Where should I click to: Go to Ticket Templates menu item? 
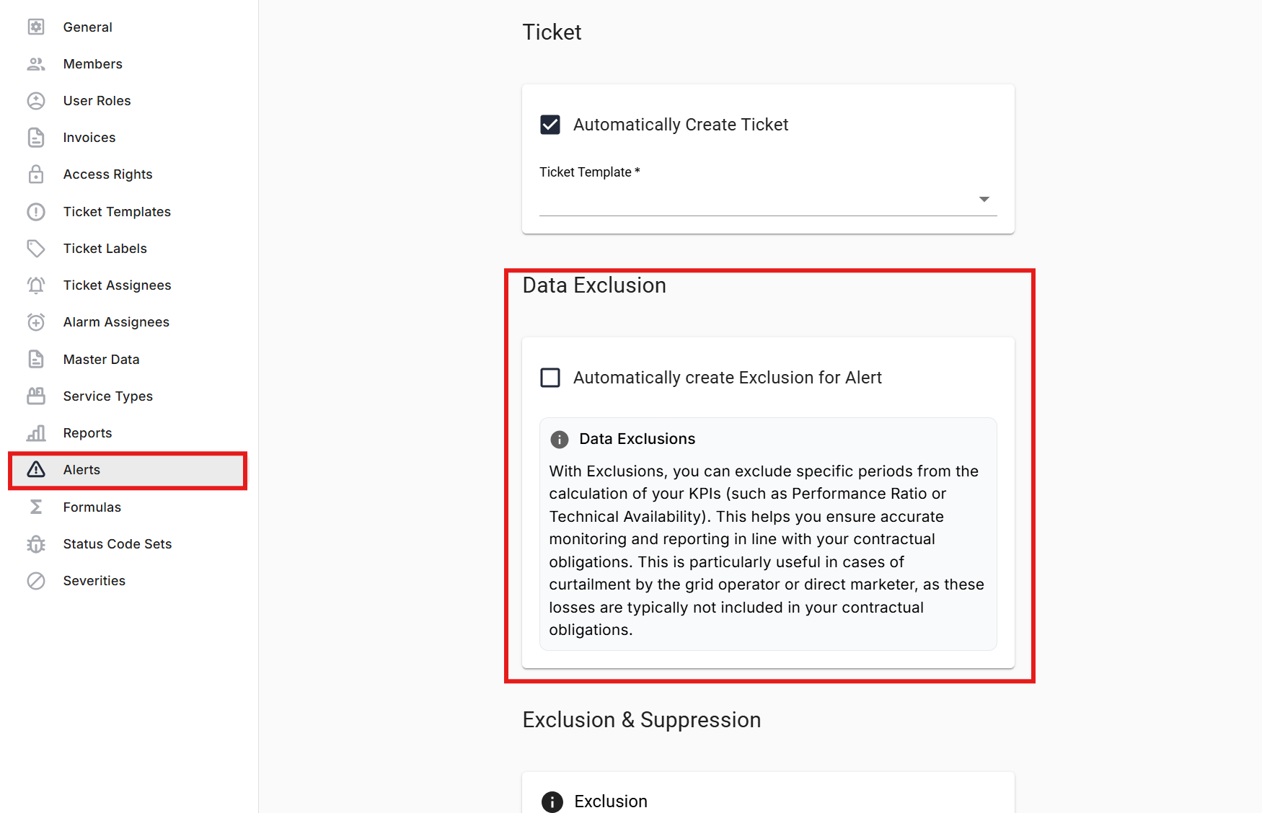click(117, 212)
